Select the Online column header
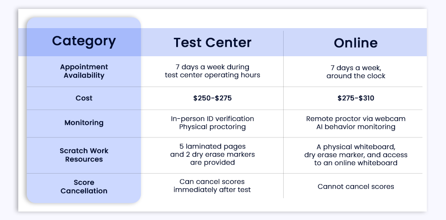 point(355,43)
